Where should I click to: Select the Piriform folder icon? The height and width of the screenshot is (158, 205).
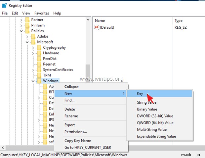27,25
